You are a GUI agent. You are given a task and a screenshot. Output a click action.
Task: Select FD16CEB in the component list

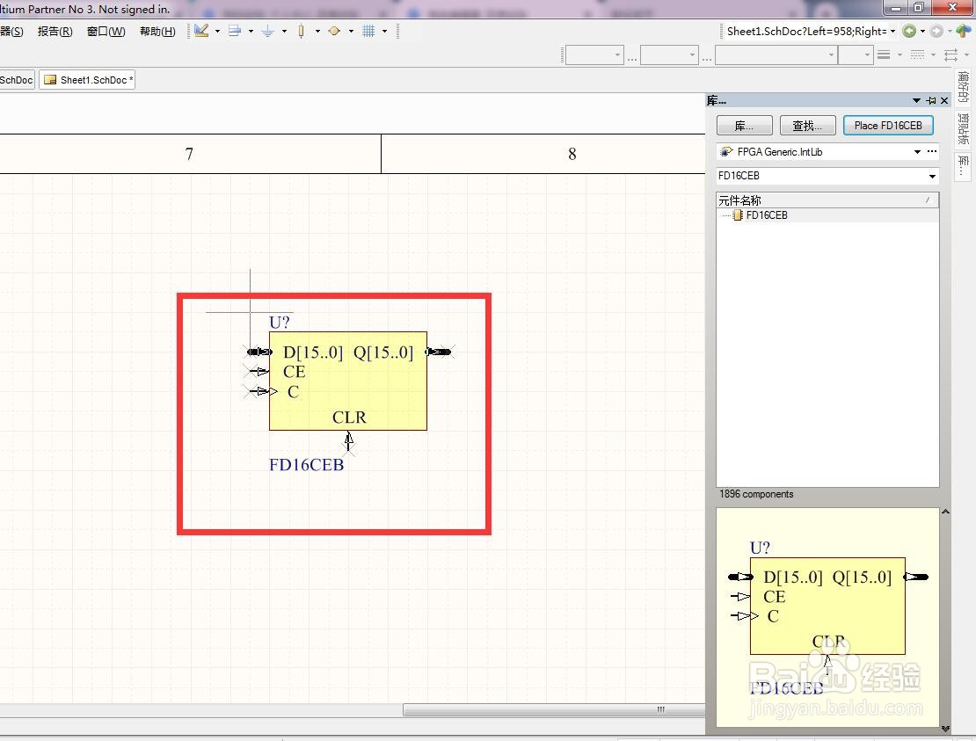(767, 215)
